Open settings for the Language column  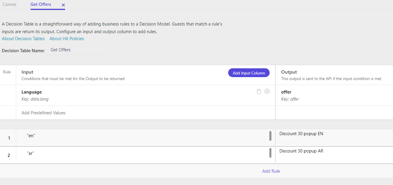267,91
